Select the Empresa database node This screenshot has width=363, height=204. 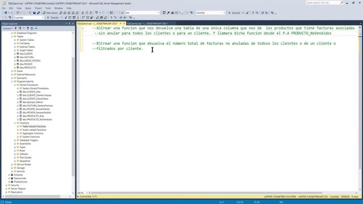(18, 175)
